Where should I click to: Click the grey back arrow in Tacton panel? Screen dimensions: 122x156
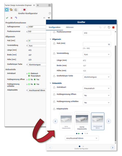tap(44, 18)
